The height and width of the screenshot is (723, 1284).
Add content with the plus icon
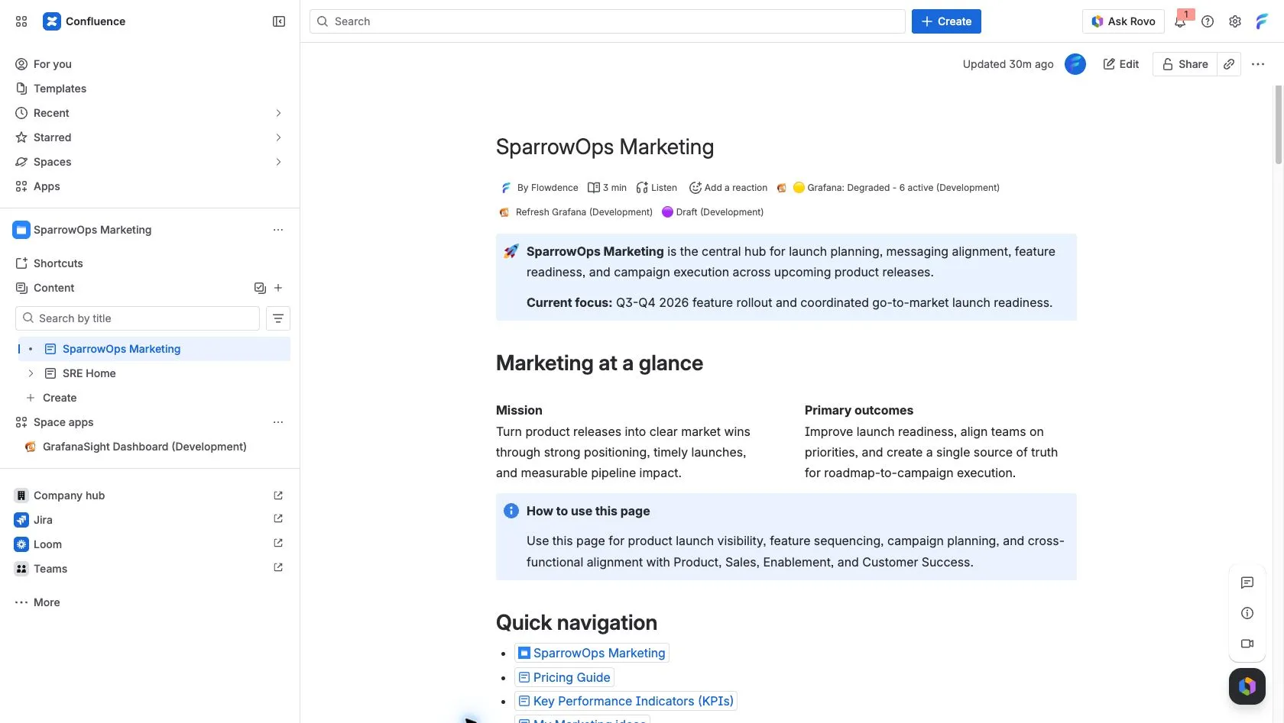pyautogui.click(x=278, y=288)
